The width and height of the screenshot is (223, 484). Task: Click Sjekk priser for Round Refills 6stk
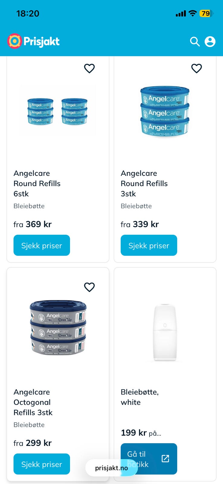coord(42,245)
